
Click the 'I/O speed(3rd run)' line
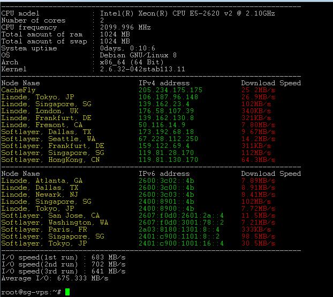coord(64,271)
